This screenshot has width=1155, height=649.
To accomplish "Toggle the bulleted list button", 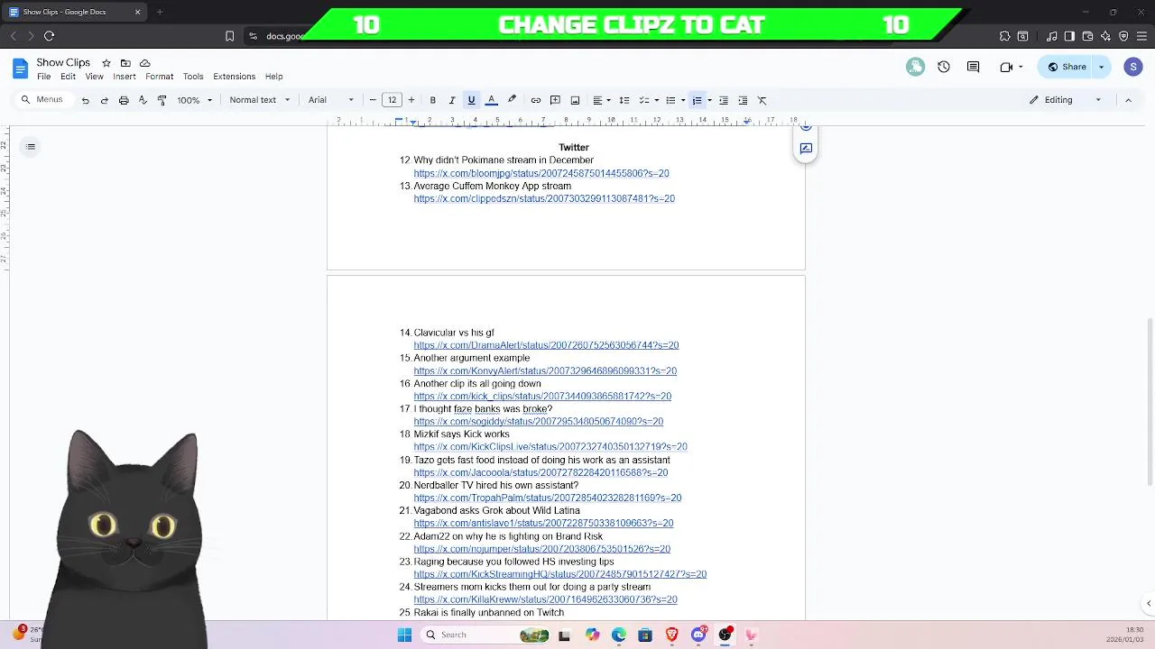I will tap(670, 100).
